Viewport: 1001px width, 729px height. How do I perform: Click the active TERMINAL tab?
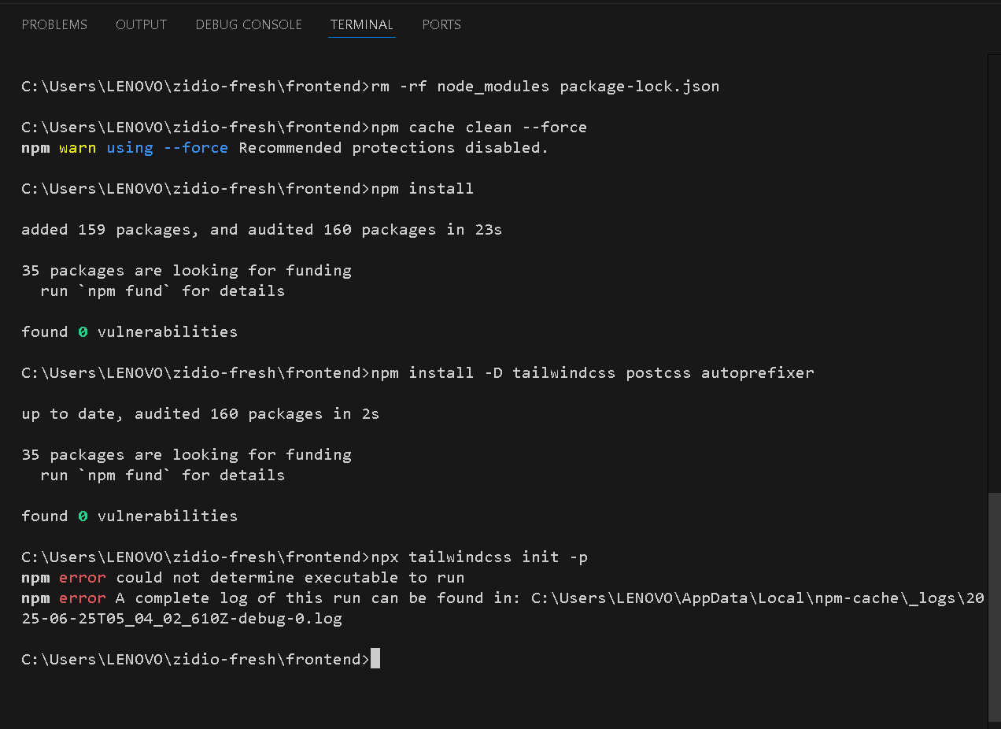pyautogui.click(x=362, y=24)
